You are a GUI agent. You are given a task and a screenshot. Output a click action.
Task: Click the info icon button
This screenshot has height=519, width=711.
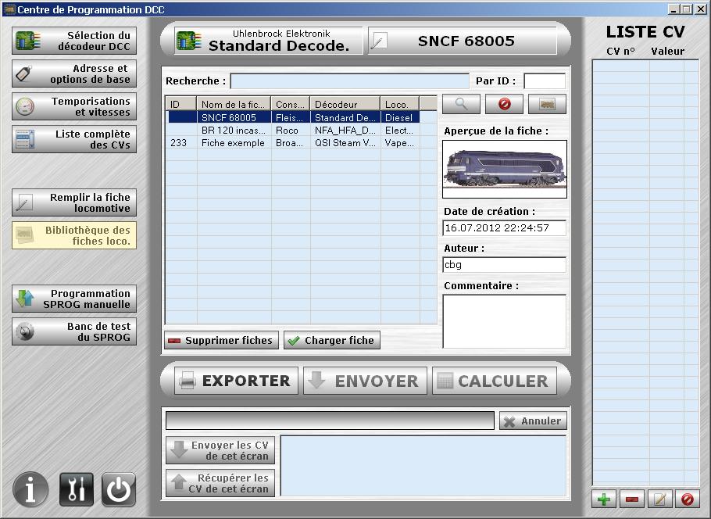pos(30,489)
